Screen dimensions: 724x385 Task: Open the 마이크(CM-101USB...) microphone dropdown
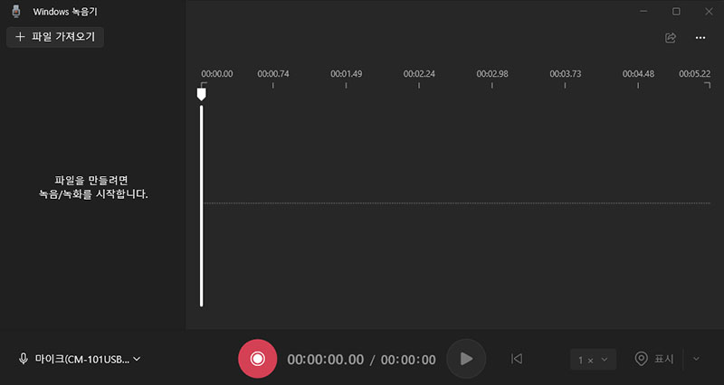pyautogui.click(x=79, y=359)
